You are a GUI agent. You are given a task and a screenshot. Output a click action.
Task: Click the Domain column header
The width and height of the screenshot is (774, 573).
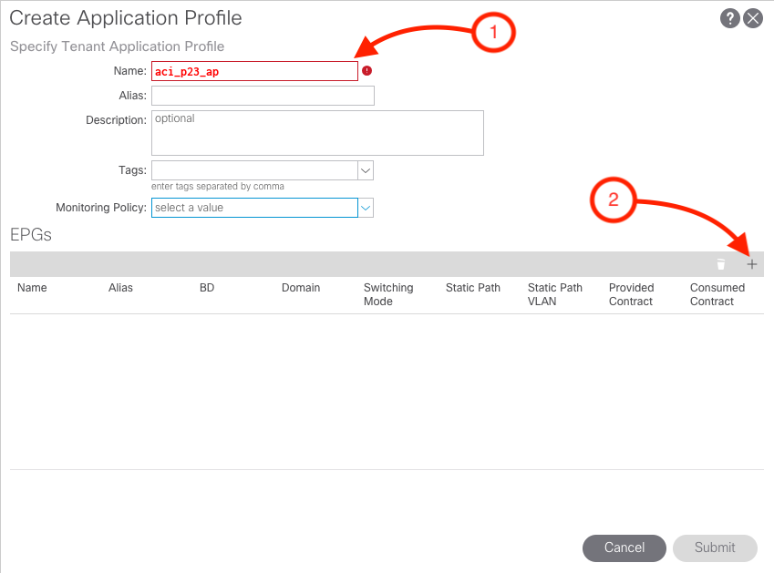[301, 288]
